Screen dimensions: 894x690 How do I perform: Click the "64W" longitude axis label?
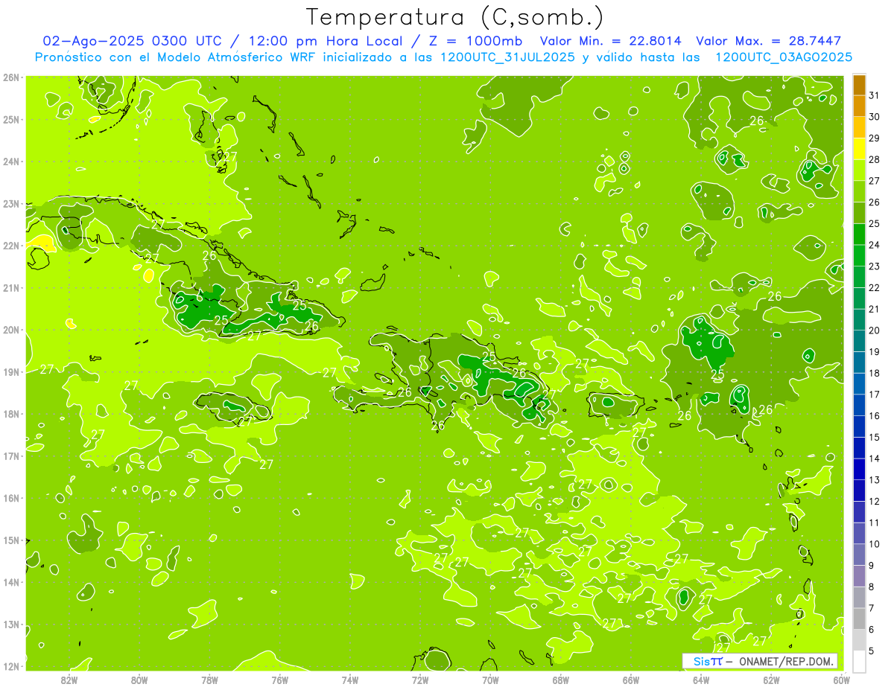tap(701, 680)
